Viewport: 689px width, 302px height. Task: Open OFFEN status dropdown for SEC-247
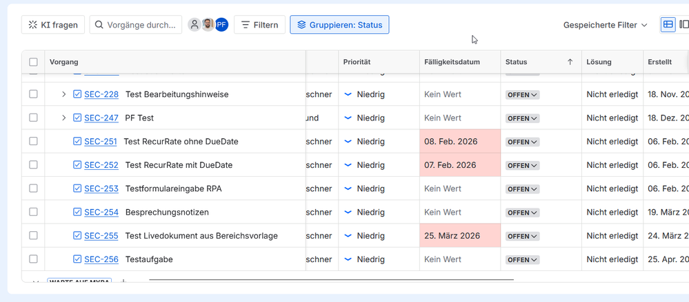tap(523, 118)
